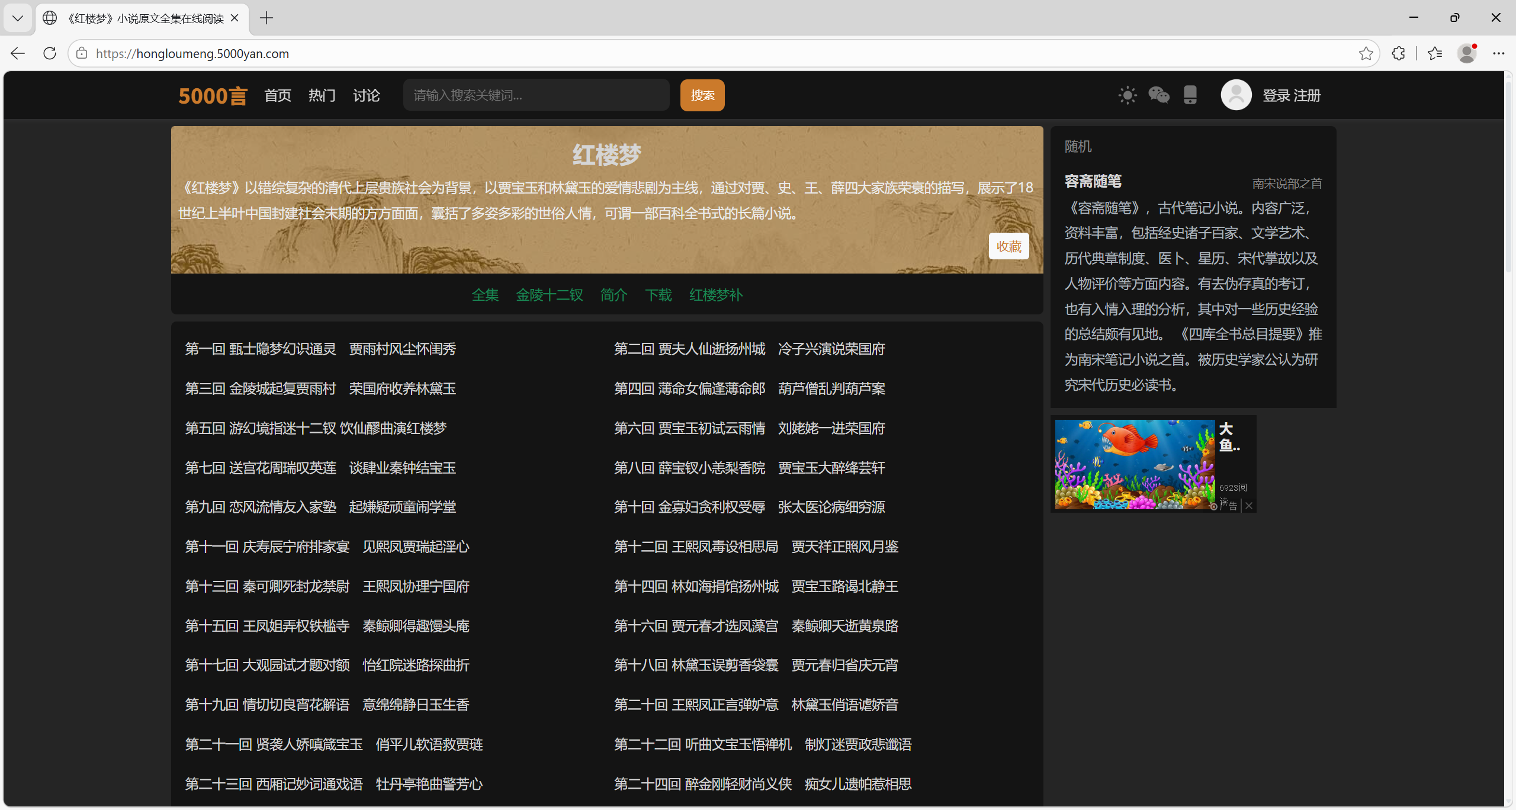Open the browser Extensions icon
The width and height of the screenshot is (1516, 810).
1399,53
